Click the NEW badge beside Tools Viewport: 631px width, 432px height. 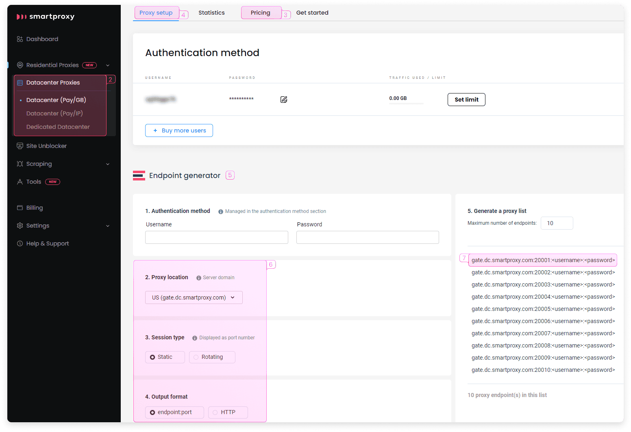coord(53,182)
